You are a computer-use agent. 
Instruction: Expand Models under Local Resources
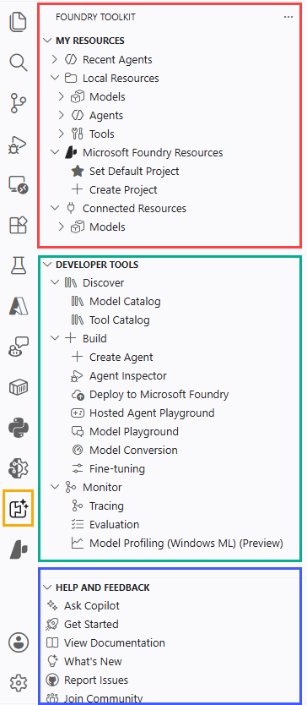click(62, 96)
